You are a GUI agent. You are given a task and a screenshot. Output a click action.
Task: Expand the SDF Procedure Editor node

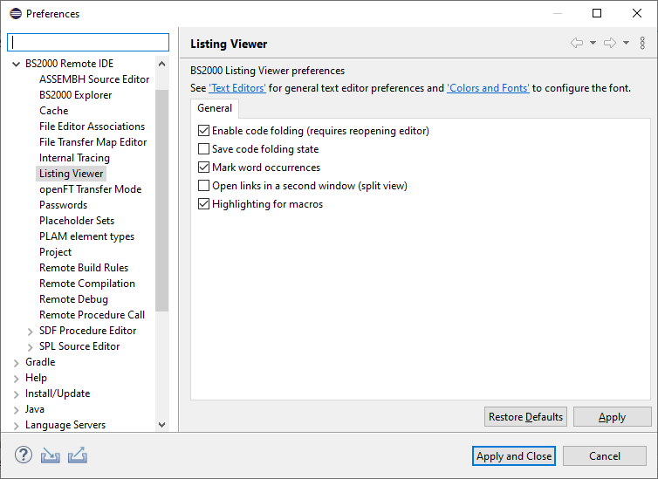tap(31, 331)
